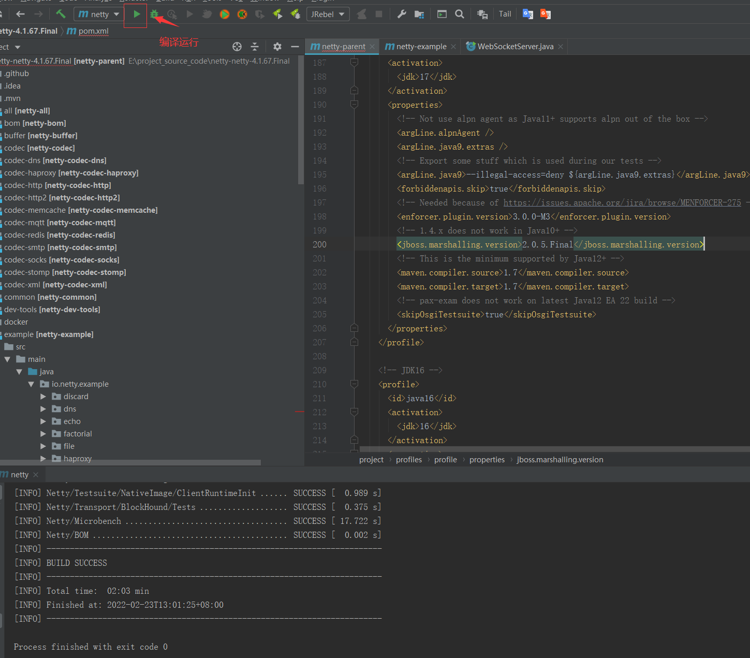This screenshot has height=658, width=750.
Task: Click Project panel horizontal scrollbar
Action: (130, 462)
